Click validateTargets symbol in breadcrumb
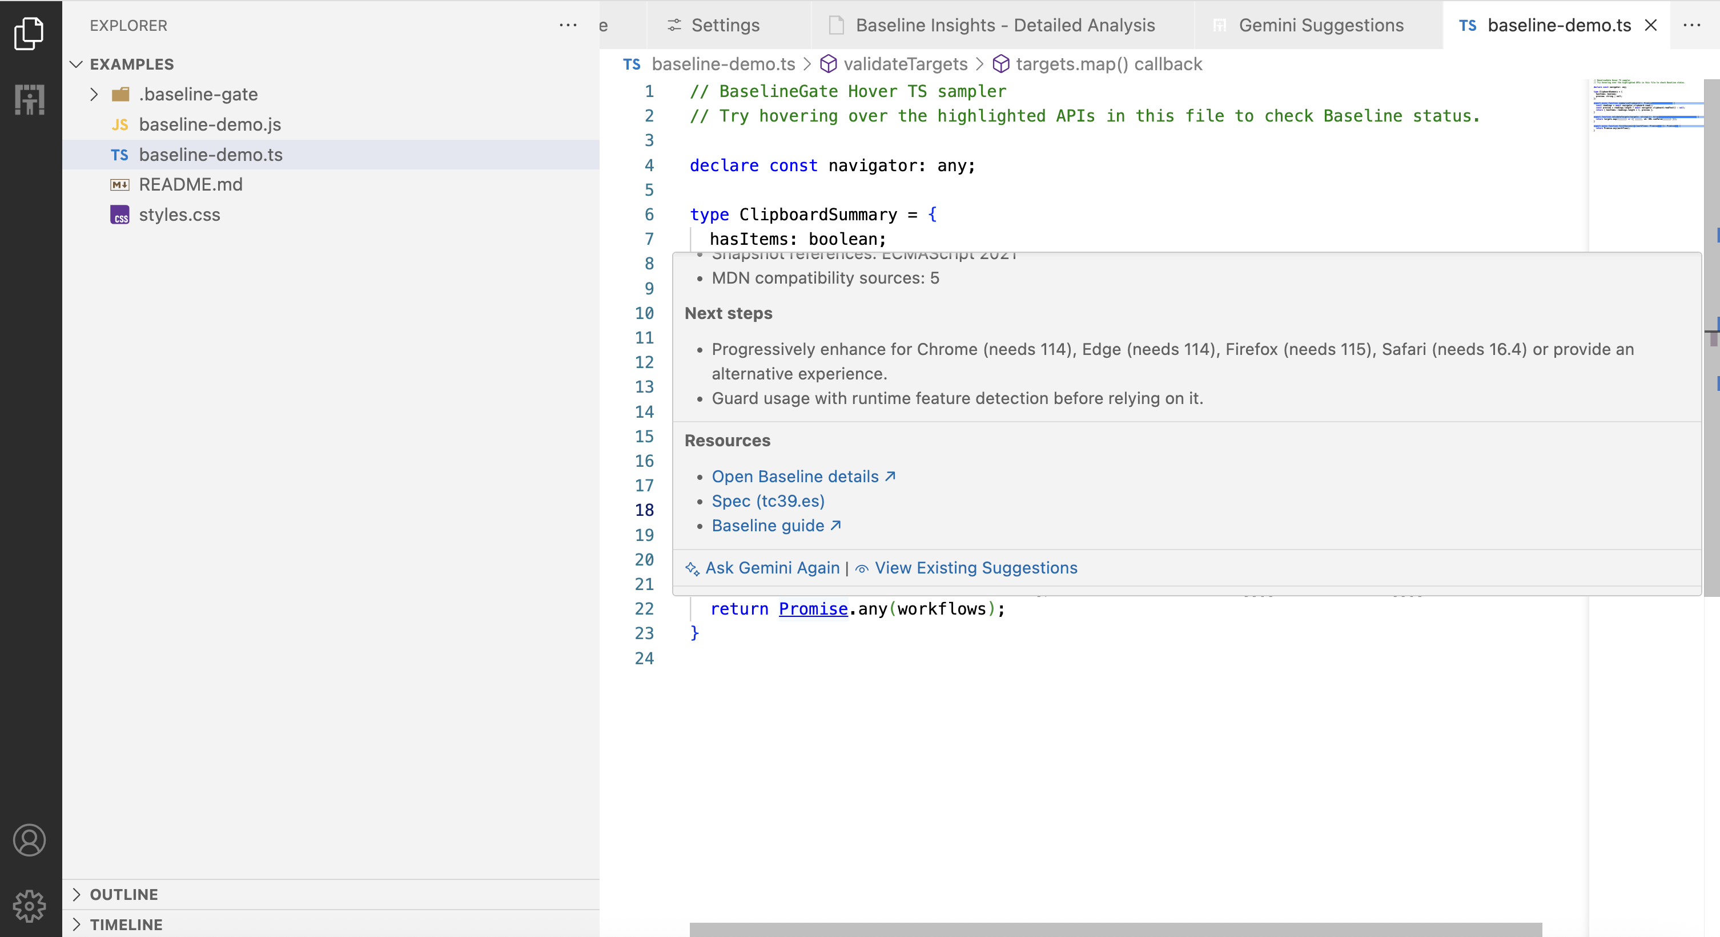Viewport: 1720px width, 937px height. pos(905,64)
